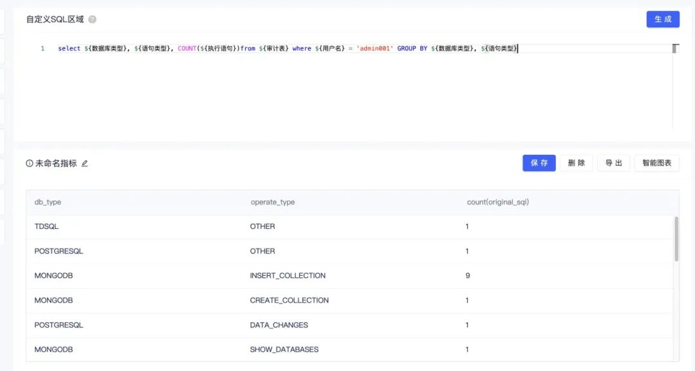
Task: Click the CREATE_COLLECTION cell
Action: [289, 300]
